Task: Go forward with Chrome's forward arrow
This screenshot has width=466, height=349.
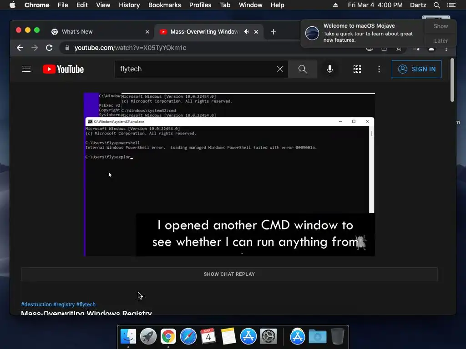Action: pyautogui.click(x=35, y=48)
